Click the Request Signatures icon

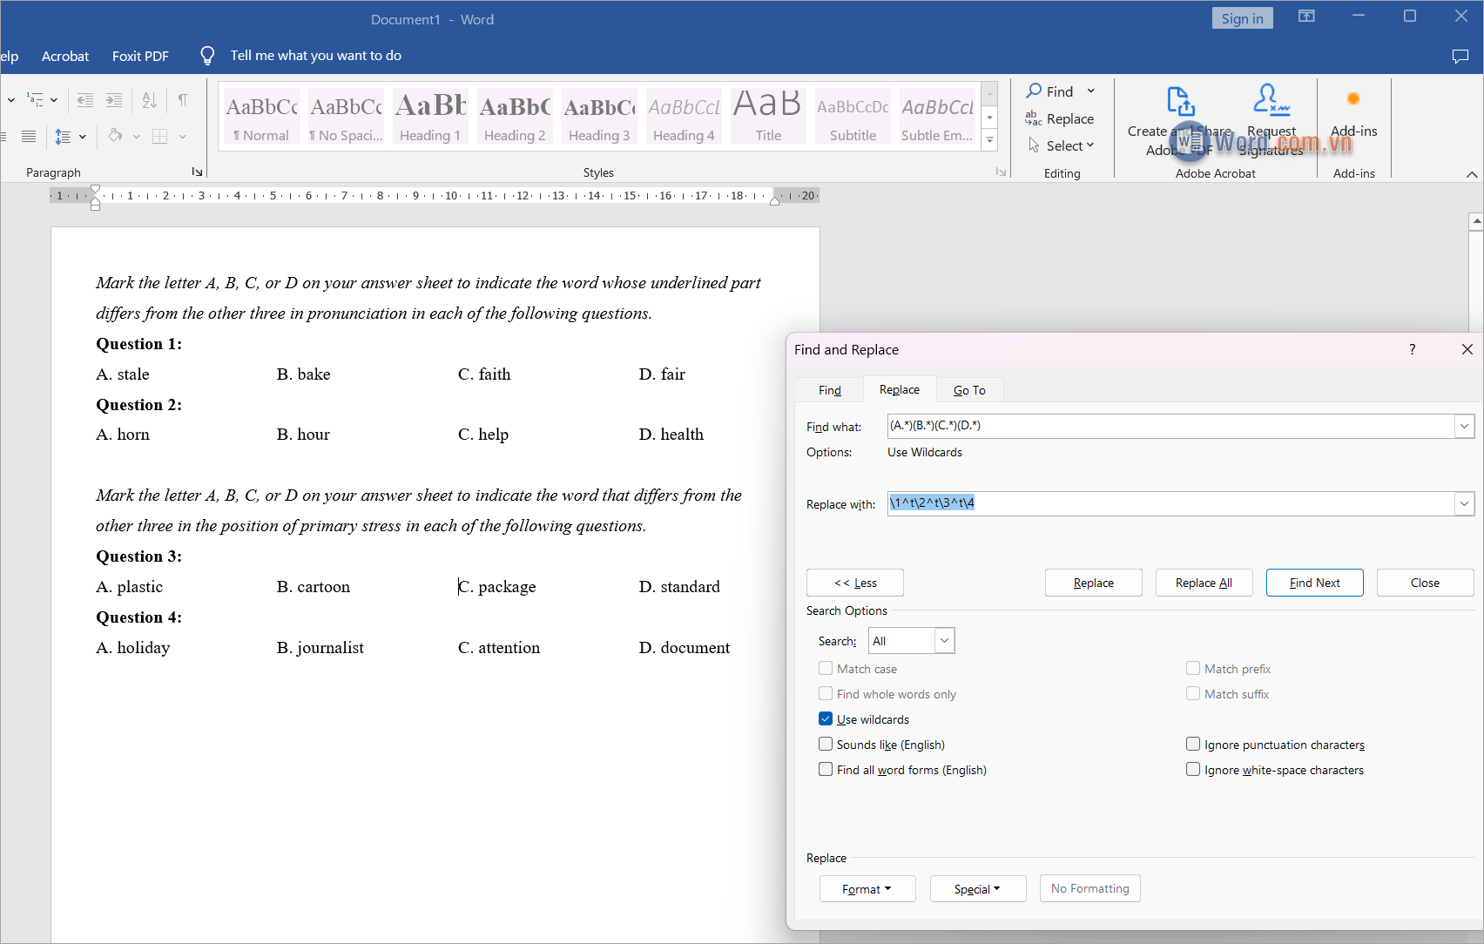[1272, 100]
